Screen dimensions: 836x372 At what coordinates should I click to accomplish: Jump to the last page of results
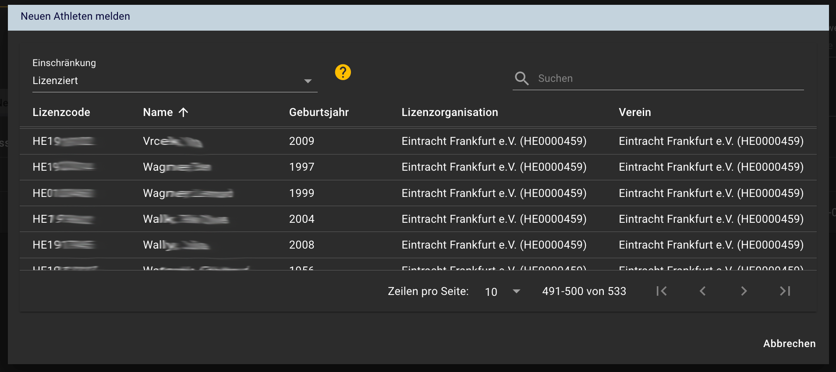coord(785,291)
